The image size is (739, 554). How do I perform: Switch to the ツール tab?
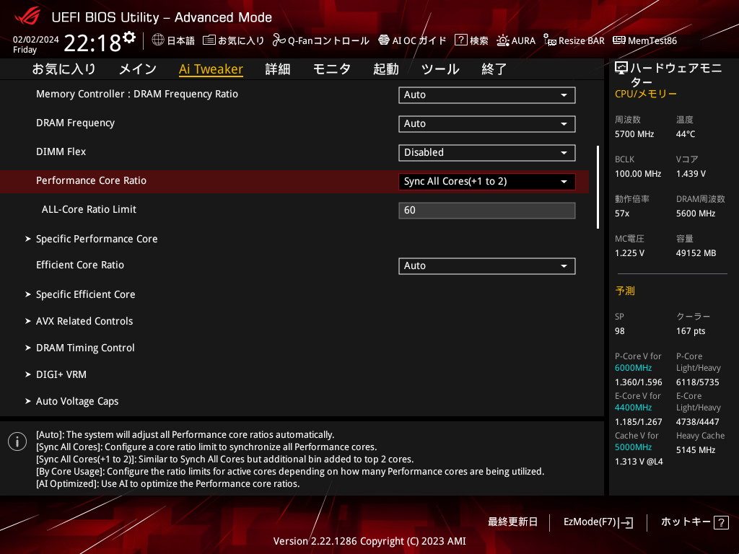(x=440, y=69)
